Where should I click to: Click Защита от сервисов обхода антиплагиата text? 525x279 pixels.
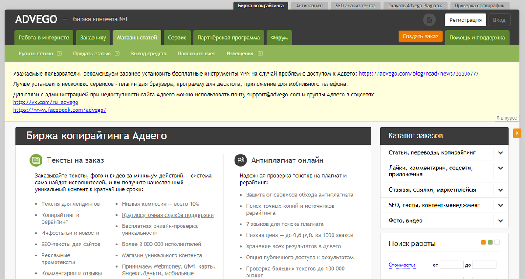tap(300, 195)
